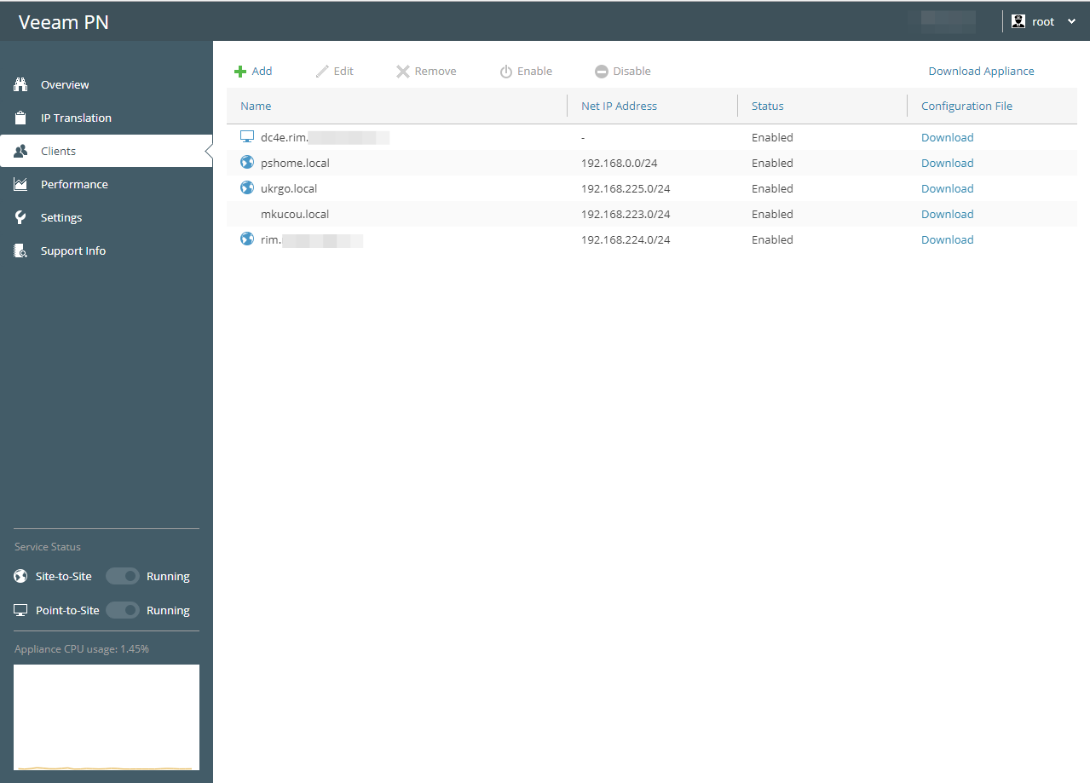Image resolution: width=1090 pixels, height=783 pixels.
Task: Select the mkucou.local client row
Action: [x=295, y=214]
